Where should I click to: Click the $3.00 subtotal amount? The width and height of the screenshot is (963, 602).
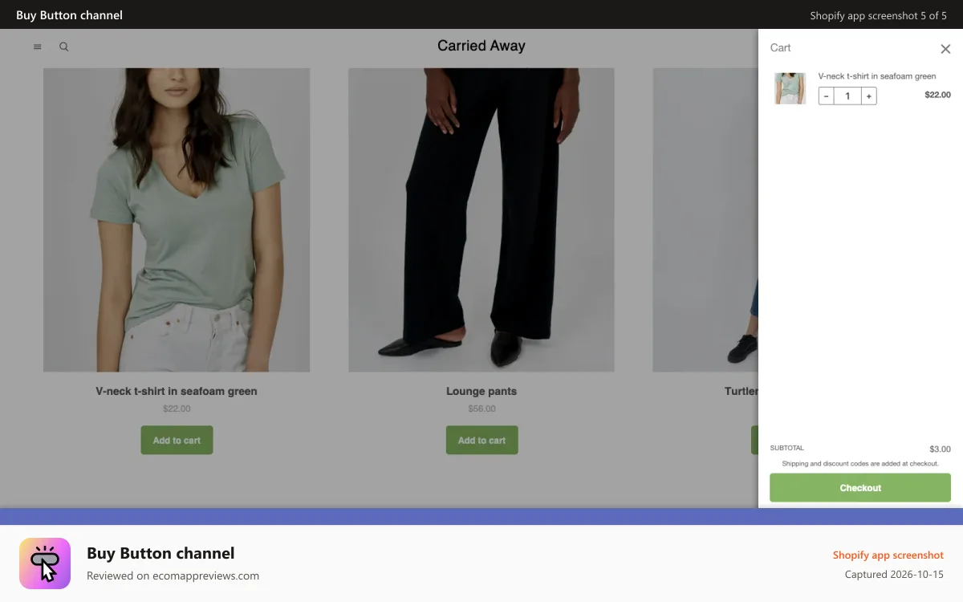pyautogui.click(x=940, y=449)
